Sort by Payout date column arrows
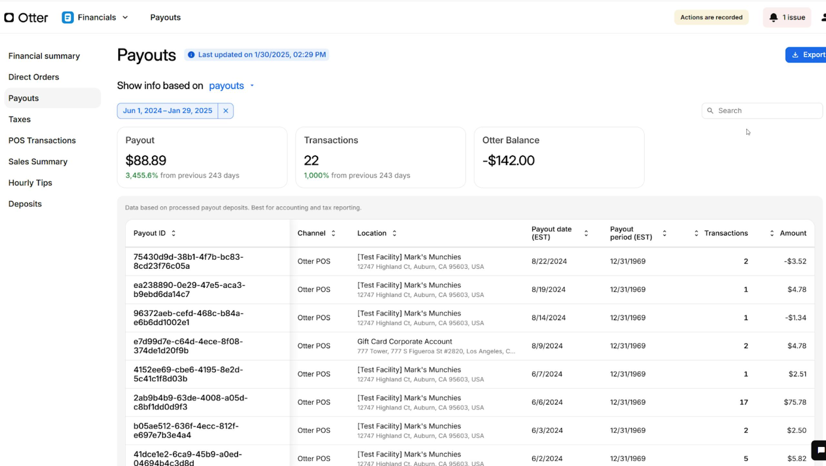The width and height of the screenshot is (826, 466). tap(586, 233)
